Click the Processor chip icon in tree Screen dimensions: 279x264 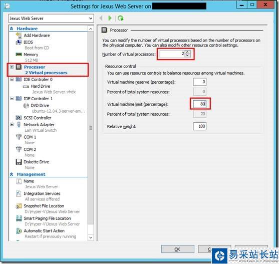pos(19,67)
